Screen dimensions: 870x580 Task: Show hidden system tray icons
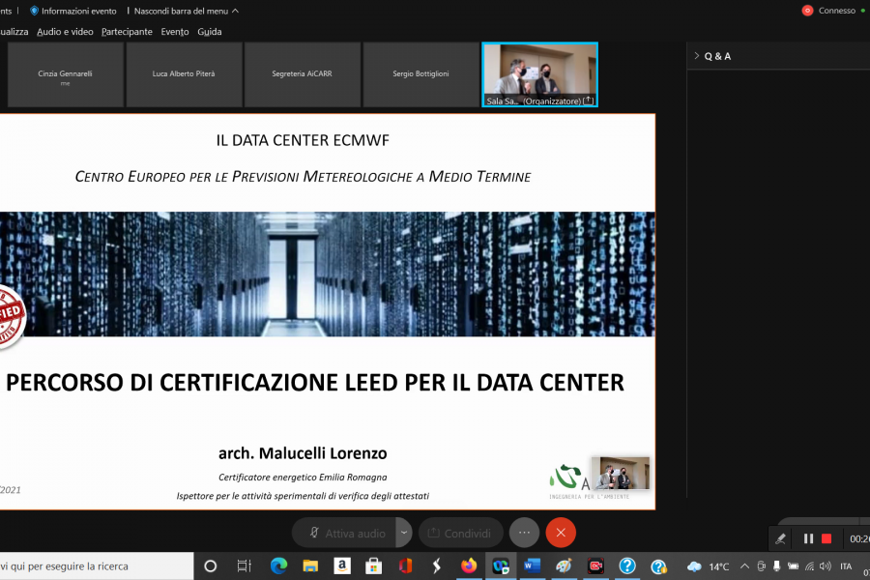click(744, 566)
